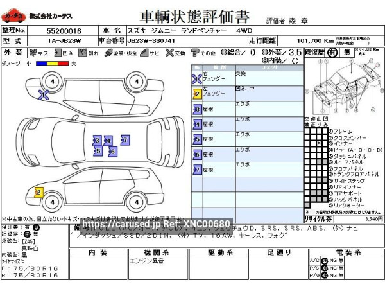
Task: Click the 凹み 中 comment for 左フェンダー
Action: click(245, 88)
